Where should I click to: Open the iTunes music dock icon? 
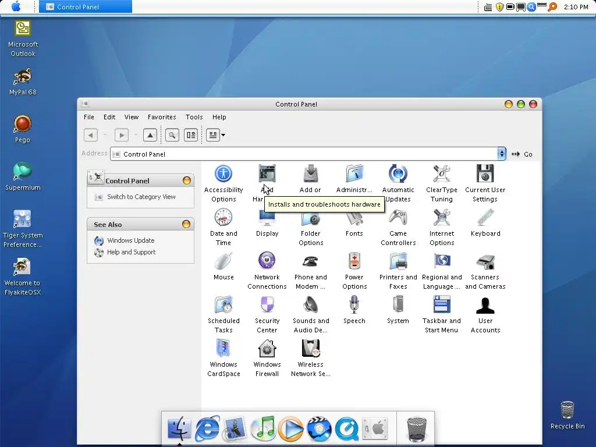coord(263,428)
